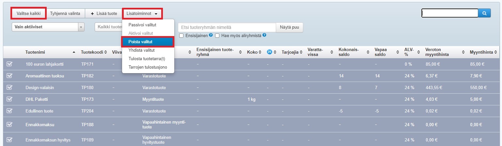Click the Lisää tuote button
502x146 pixels.
[x=103, y=13]
